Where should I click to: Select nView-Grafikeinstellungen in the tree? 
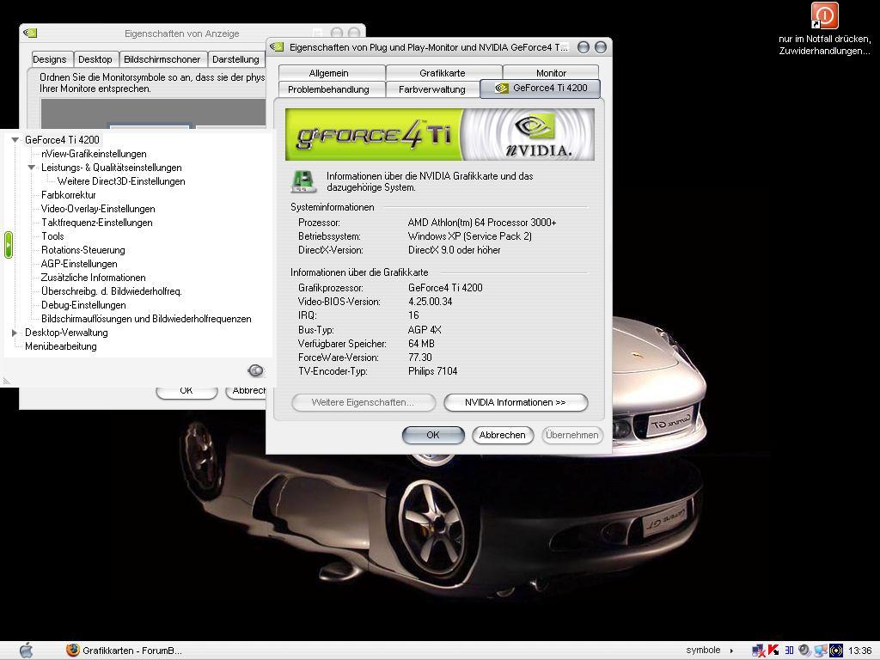click(x=94, y=154)
